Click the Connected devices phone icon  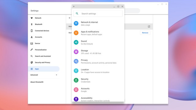[32, 31]
